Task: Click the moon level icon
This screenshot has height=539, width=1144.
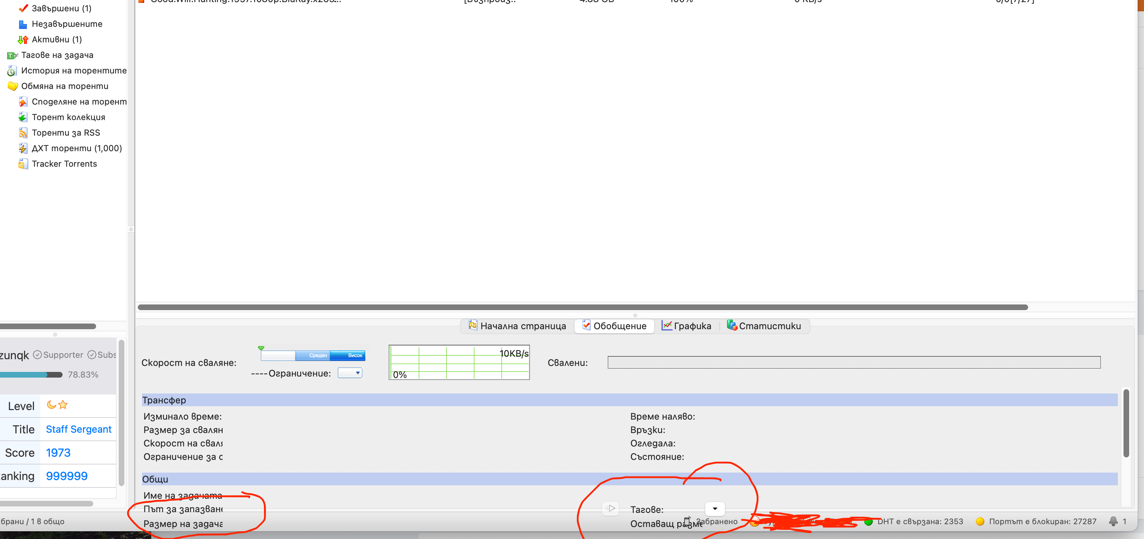Action: point(51,404)
